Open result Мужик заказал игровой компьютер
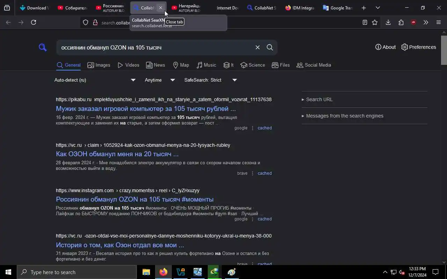Viewport: 447px width, 279px height. [x=146, y=109]
